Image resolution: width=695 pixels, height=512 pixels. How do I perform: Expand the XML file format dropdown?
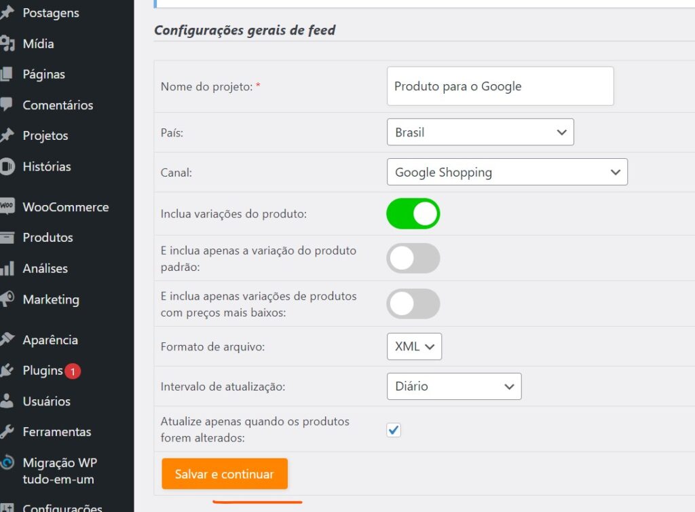(414, 346)
